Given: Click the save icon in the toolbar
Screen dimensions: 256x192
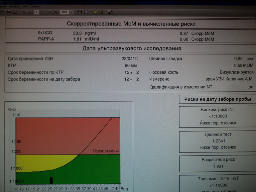Looking at the screenshot, I should [x=2, y=12].
